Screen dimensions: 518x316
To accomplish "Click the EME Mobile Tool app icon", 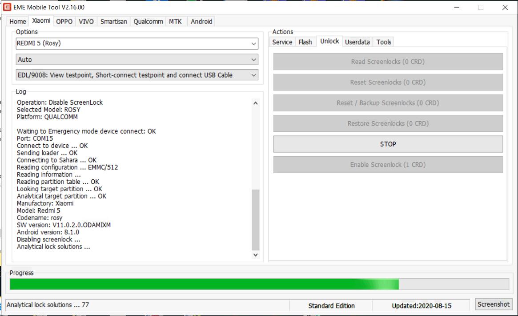I will tap(7, 7).
